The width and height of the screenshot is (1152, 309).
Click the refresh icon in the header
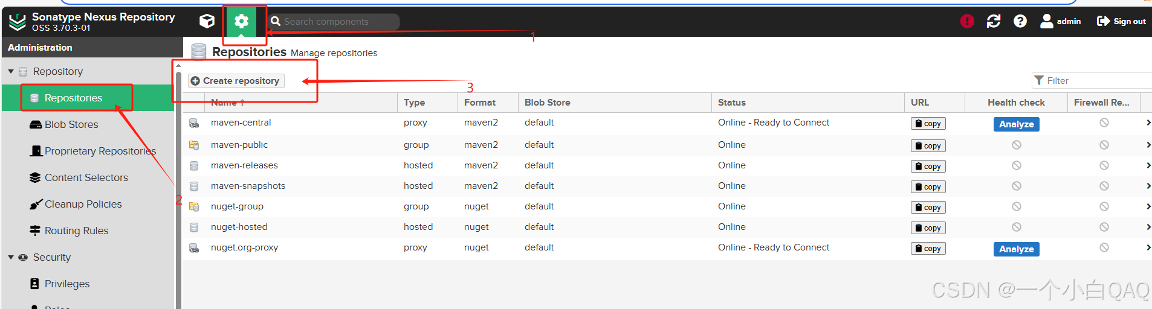994,21
